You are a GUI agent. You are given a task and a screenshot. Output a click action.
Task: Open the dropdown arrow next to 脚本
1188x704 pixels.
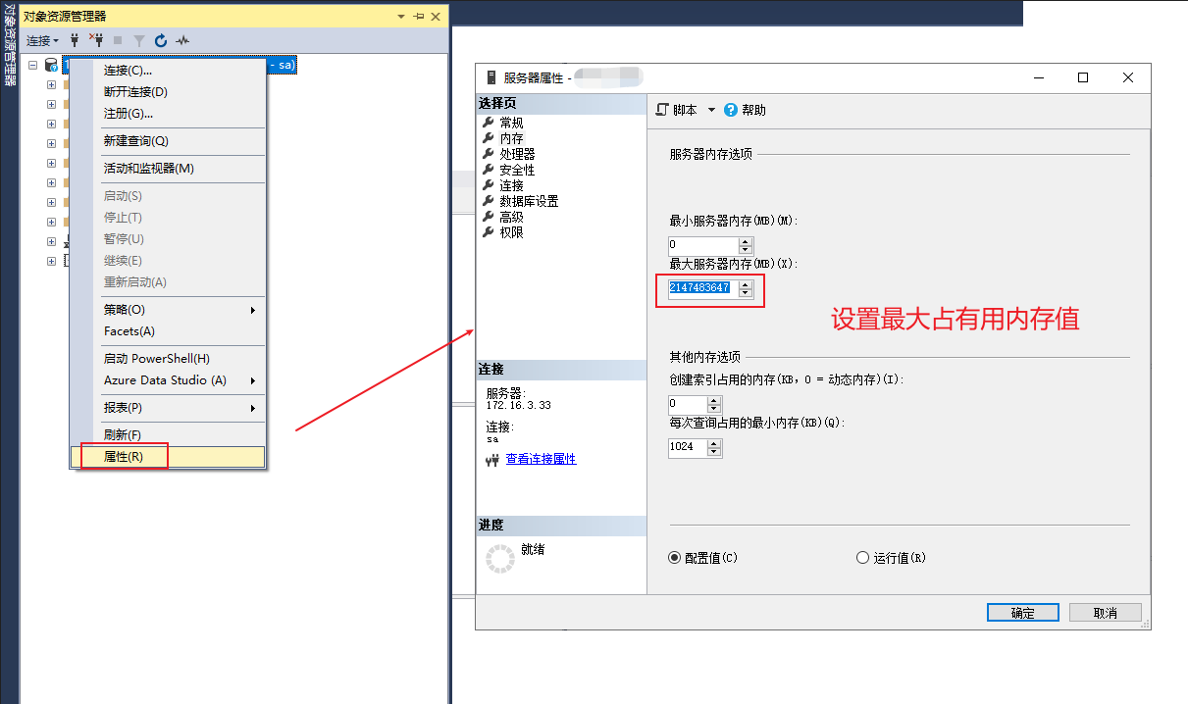coord(711,110)
